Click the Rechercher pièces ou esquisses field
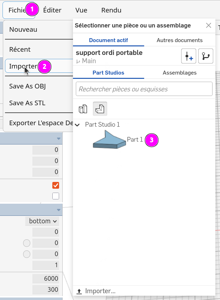Image resolution: width=220 pixels, height=300 pixels. [144, 89]
